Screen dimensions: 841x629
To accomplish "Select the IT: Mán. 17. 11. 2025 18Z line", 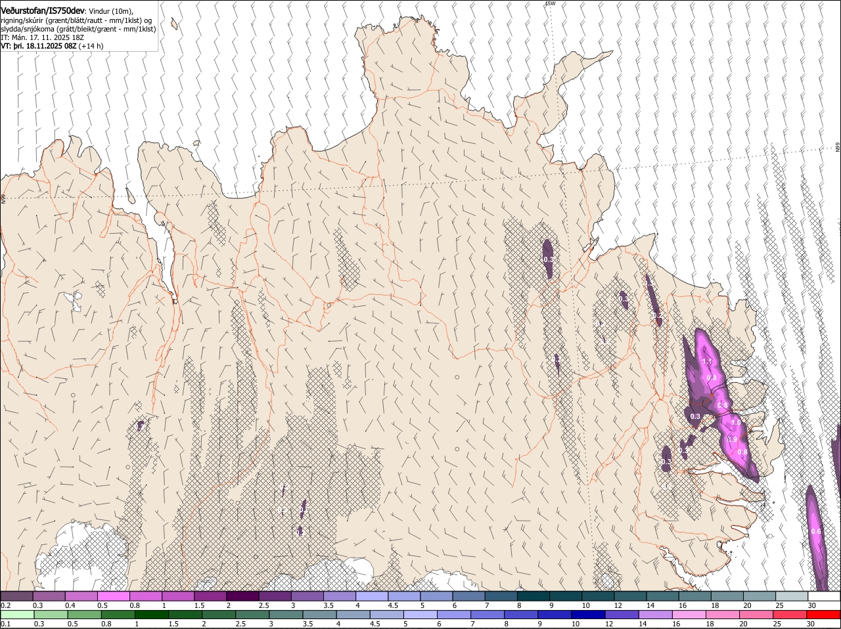I will pyautogui.click(x=41, y=37).
